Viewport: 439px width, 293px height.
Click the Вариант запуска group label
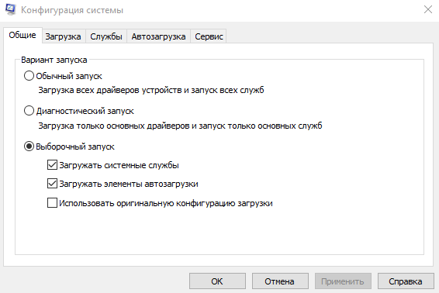54,60
